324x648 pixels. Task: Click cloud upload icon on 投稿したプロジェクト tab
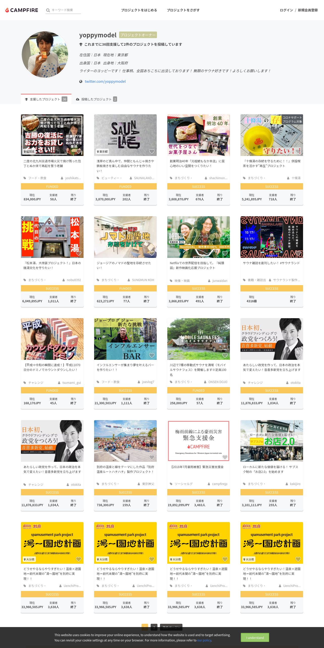[x=78, y=99]
